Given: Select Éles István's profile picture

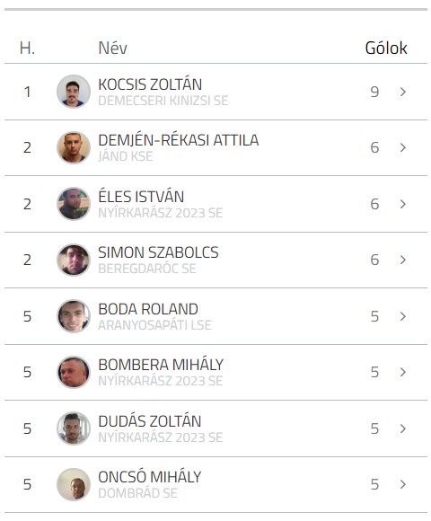Looking at the screenshot, I should coord(74,204).
